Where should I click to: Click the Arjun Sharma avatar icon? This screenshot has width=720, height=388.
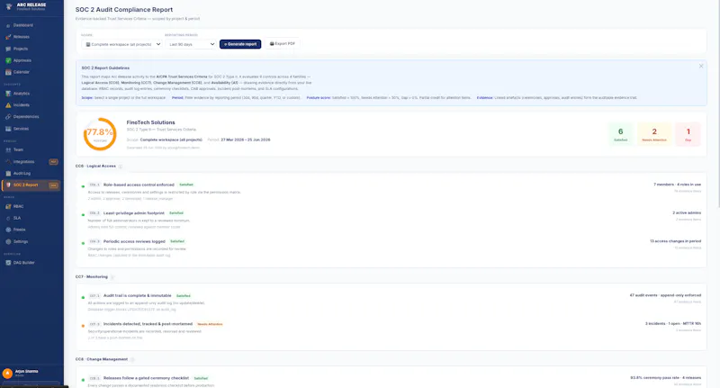(x=7, y=374)
